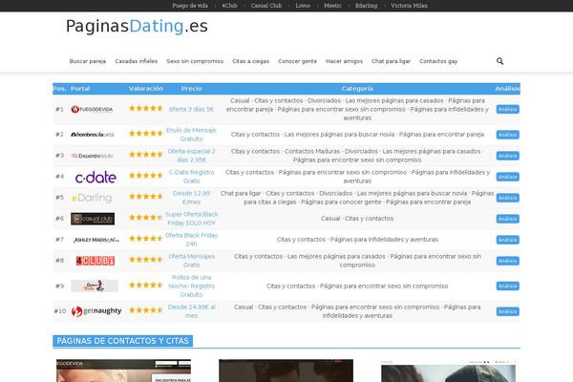Click the getnaughty logo

(x=96, y=311)
